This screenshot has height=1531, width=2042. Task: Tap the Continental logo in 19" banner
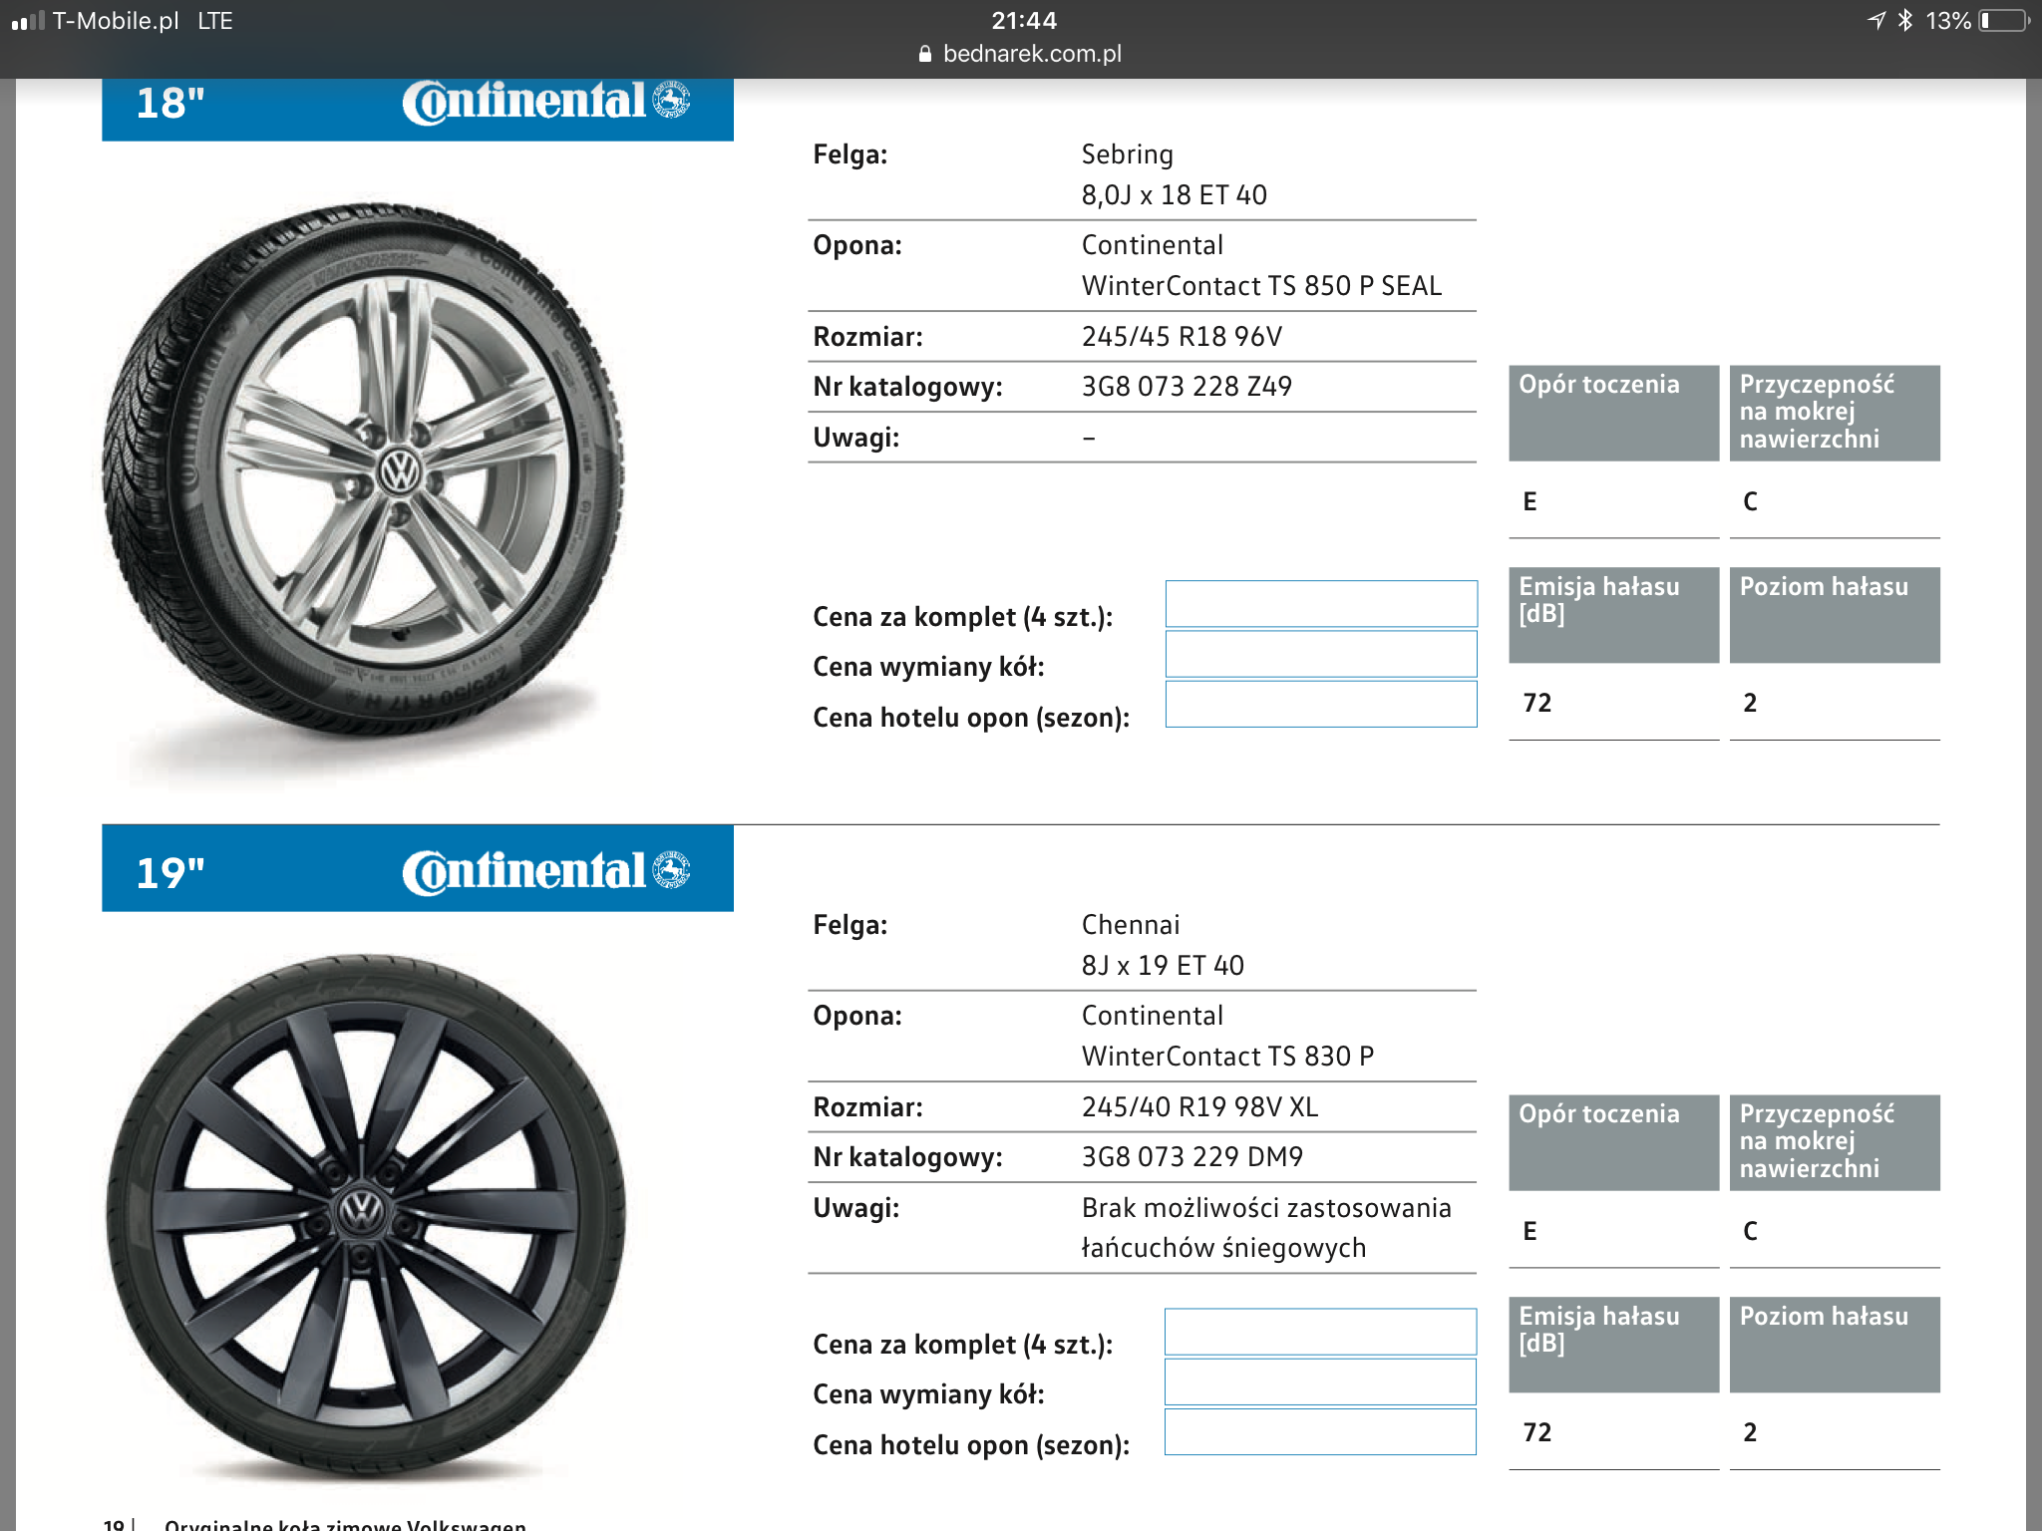tap(546, 871)
